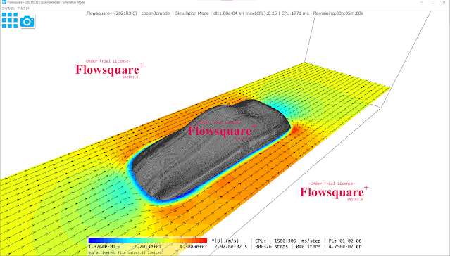Click the '4.756e-02 er' error readout
Viewport: 450px width, 256px height.
click(345, 247)
